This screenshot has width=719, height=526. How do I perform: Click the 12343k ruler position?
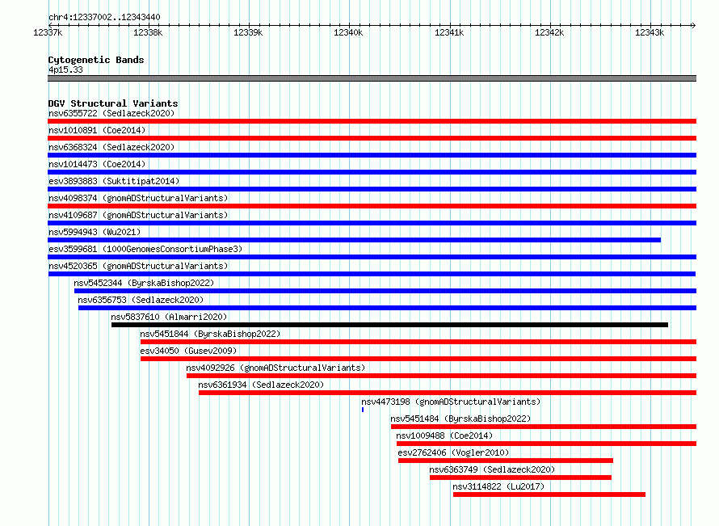click(650, 32)
